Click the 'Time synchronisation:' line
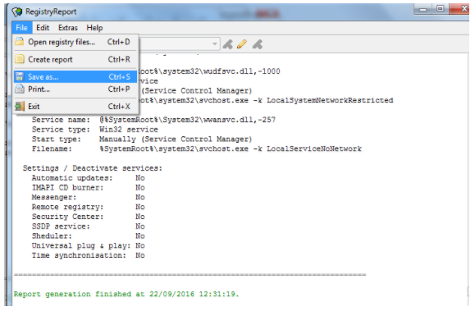The width and height of the screenshot is (475, 311). (x=88, y=255)
